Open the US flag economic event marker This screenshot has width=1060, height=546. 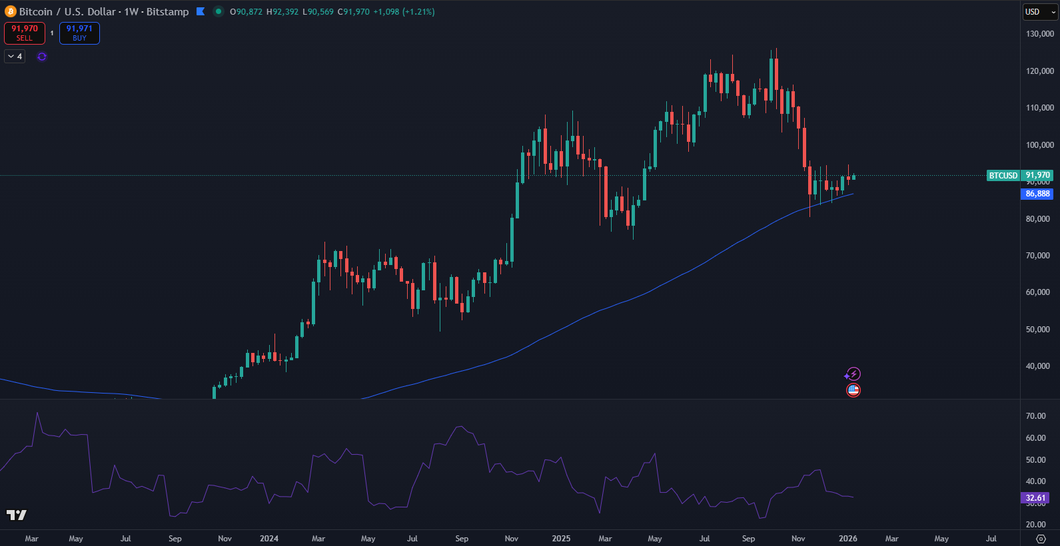coord(853,390)
